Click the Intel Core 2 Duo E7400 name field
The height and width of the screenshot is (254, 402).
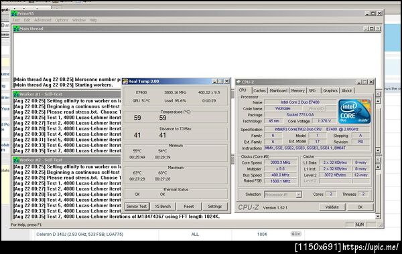tap(300, 102)
